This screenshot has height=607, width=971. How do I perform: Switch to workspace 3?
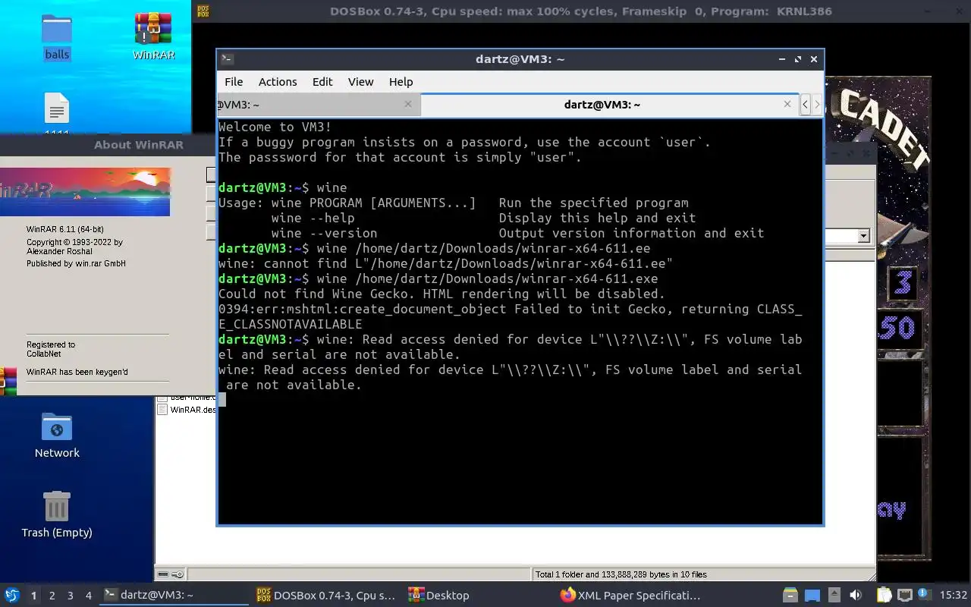(70, 596)
